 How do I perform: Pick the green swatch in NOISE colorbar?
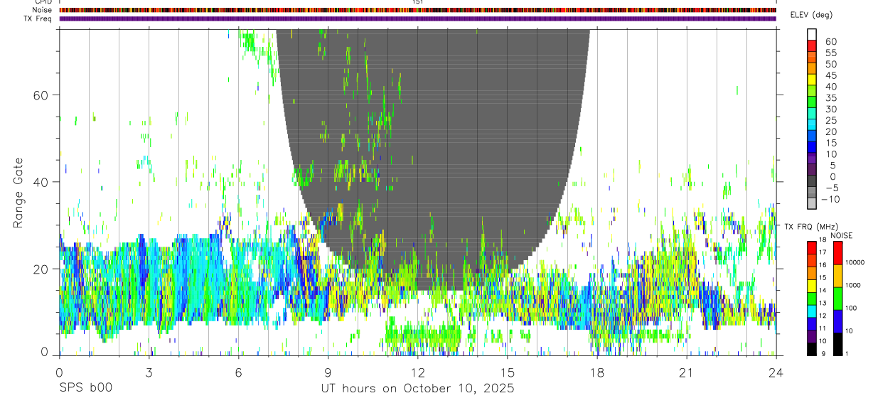tap(838, 299)
